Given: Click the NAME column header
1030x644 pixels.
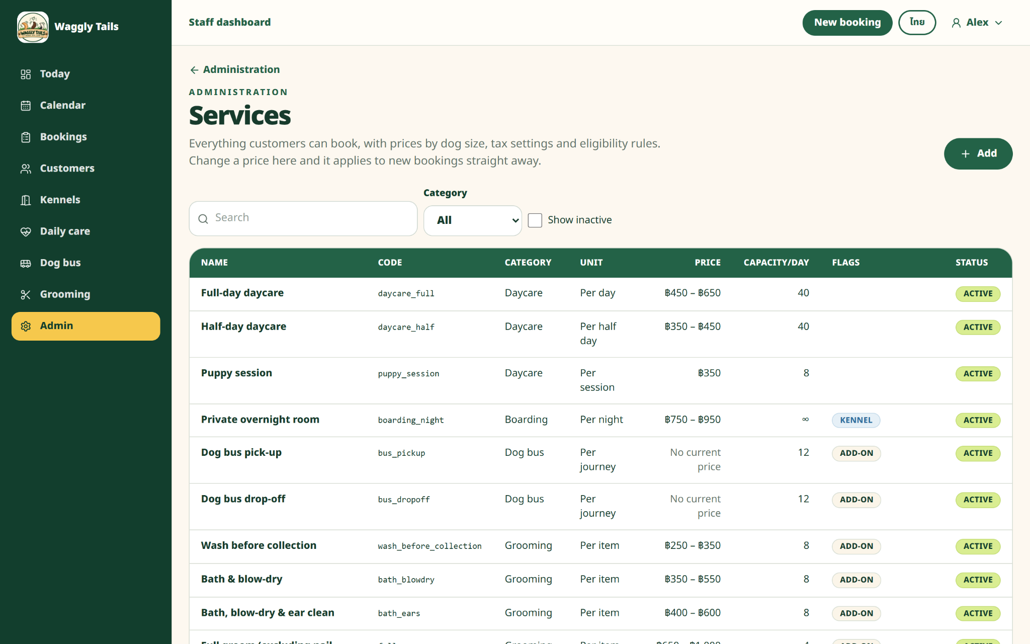Looking at the screenshot, I should coord(214,263).
